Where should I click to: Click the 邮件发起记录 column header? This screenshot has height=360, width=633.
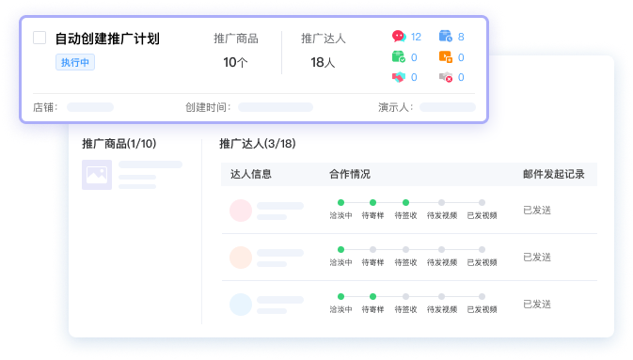pos(553,174)
